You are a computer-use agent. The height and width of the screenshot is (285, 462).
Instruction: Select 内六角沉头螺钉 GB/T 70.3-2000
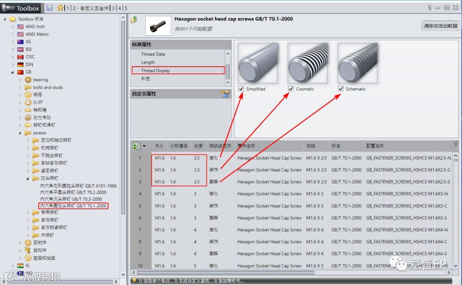tap(71, 199)
